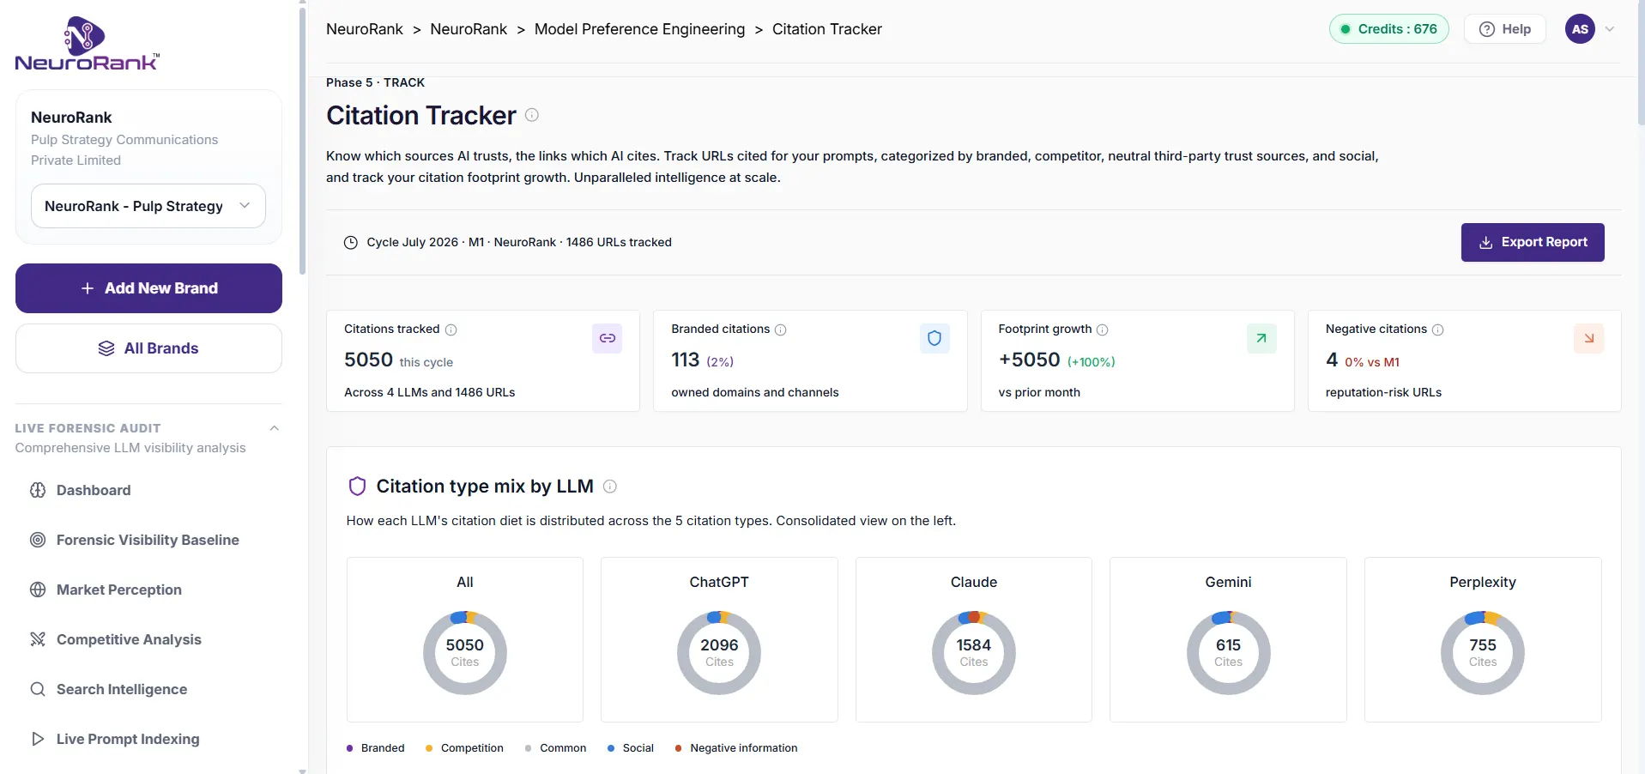Open the NeuroRank - Pulp Strategy brand dropdown
Image resolution: width=1645 pixels, height=774 pixels.
click(x=148, y=206)
